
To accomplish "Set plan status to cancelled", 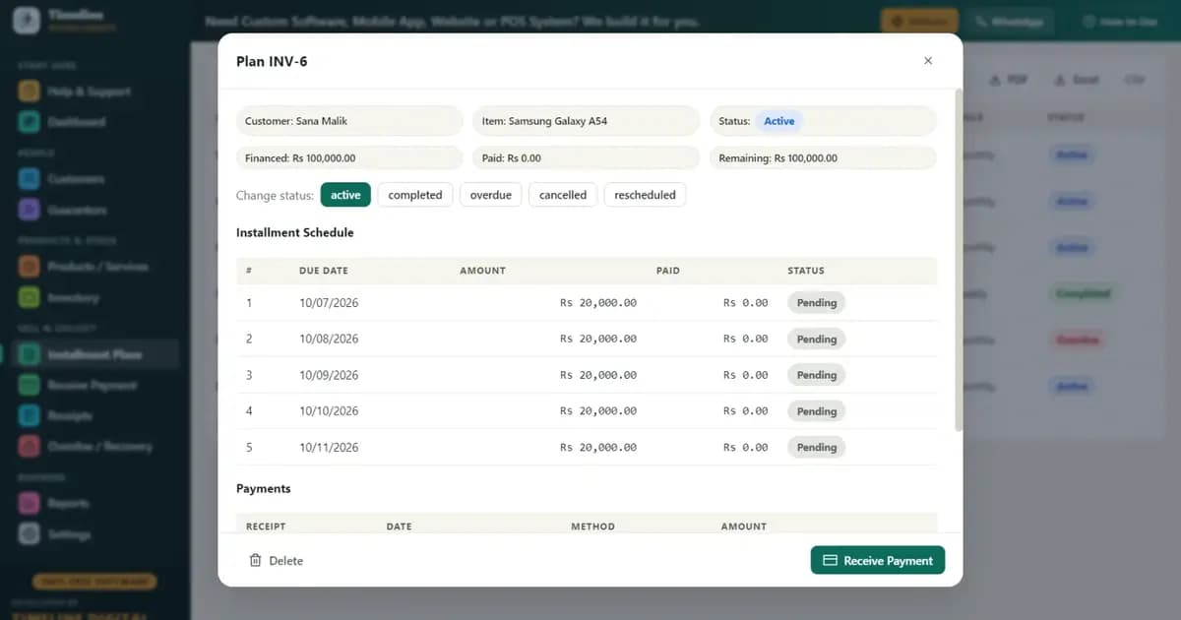I will pos(563,195).
